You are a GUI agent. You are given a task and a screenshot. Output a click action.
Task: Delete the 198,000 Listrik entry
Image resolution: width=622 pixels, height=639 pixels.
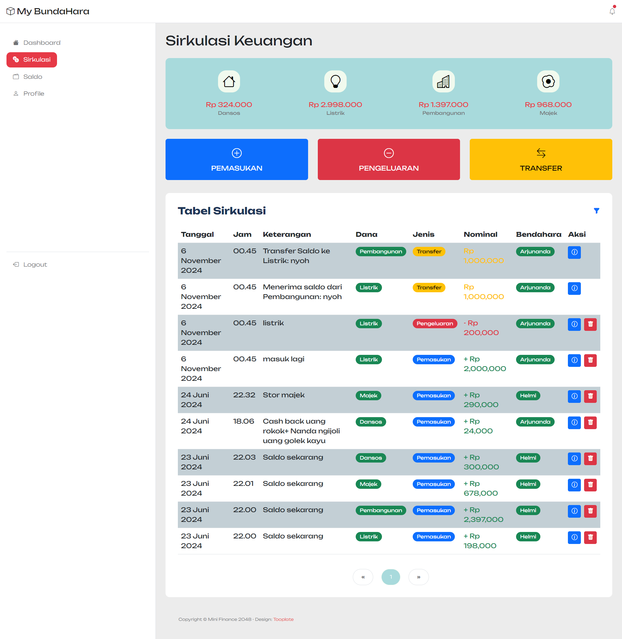[x=590, y=537]
